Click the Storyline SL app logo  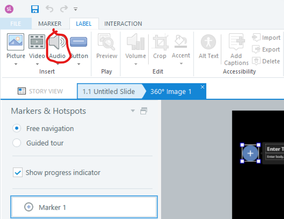point(9,9)
